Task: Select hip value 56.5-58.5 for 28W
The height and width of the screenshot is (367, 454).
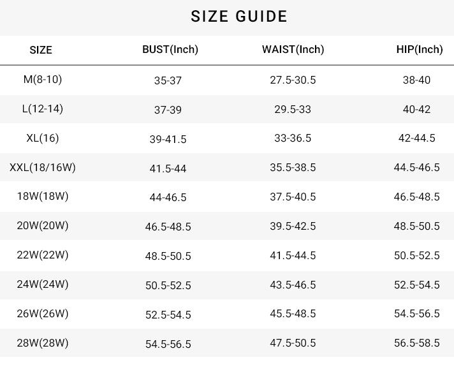Action: point(416,343)
